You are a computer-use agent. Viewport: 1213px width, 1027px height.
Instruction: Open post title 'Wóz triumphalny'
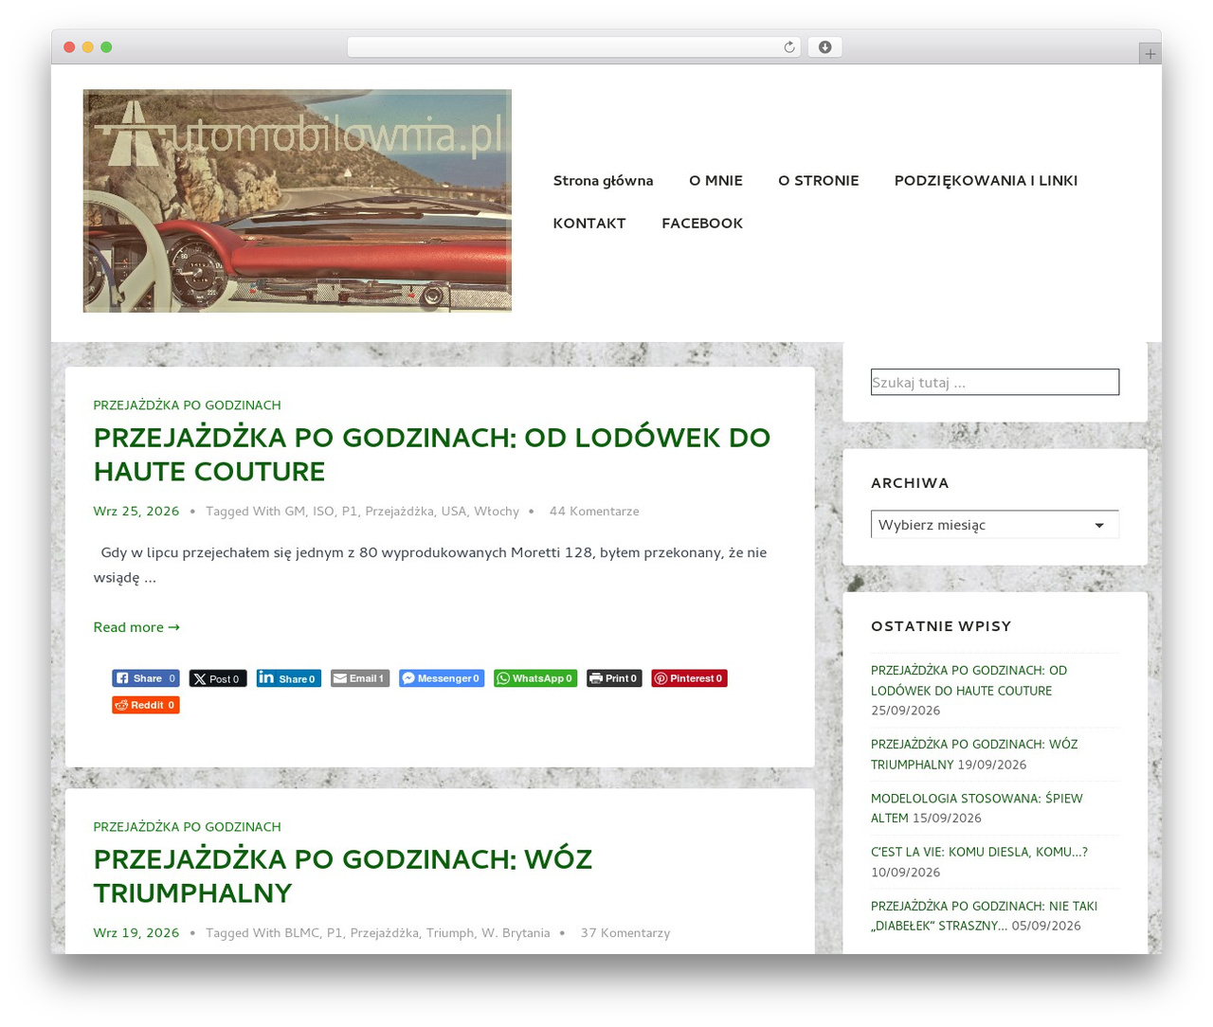(343, 875)
